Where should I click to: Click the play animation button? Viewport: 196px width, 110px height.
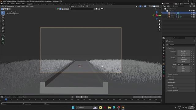(83, 97)
